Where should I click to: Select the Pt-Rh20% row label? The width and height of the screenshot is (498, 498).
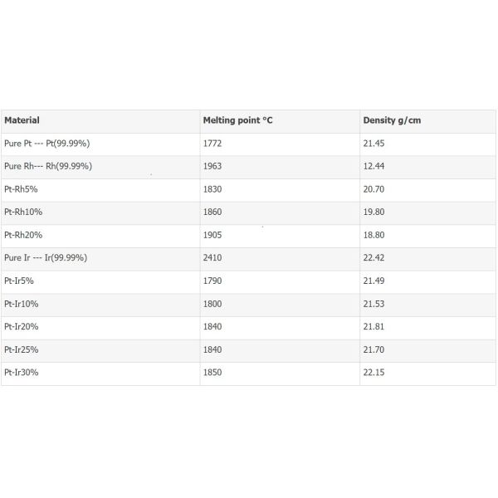click(x=23, y=236)
